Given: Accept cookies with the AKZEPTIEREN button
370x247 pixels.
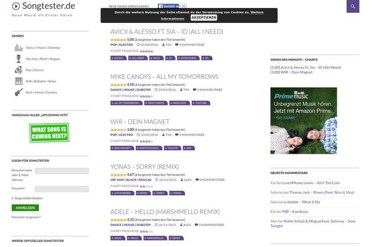Looking at the screenshot, I should [x=203, y=17].
